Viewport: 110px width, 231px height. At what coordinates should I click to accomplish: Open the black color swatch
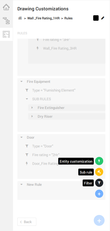click(x=96, y=18)
